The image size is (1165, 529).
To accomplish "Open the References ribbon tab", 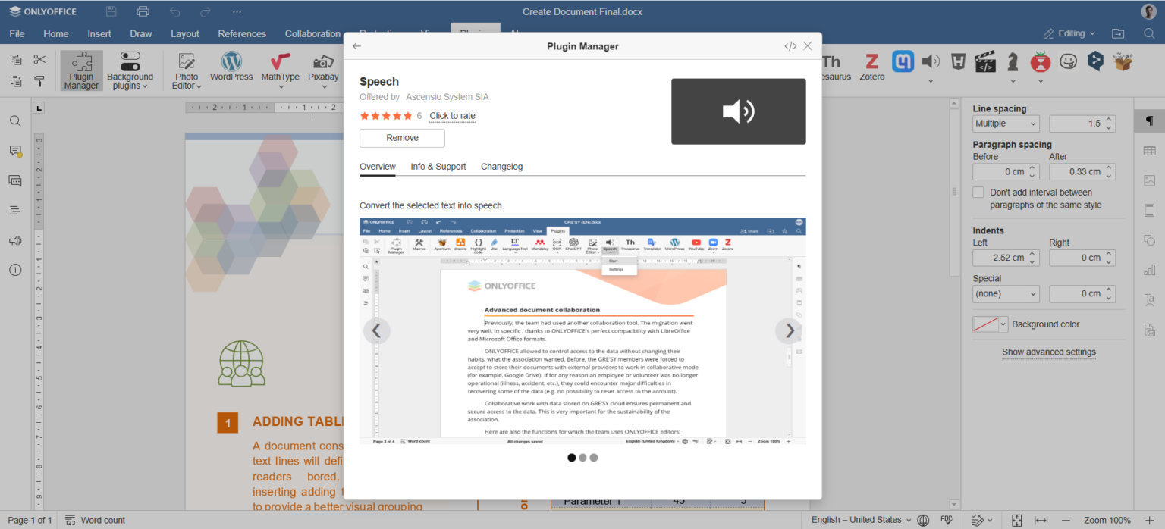I will (242, 33).
